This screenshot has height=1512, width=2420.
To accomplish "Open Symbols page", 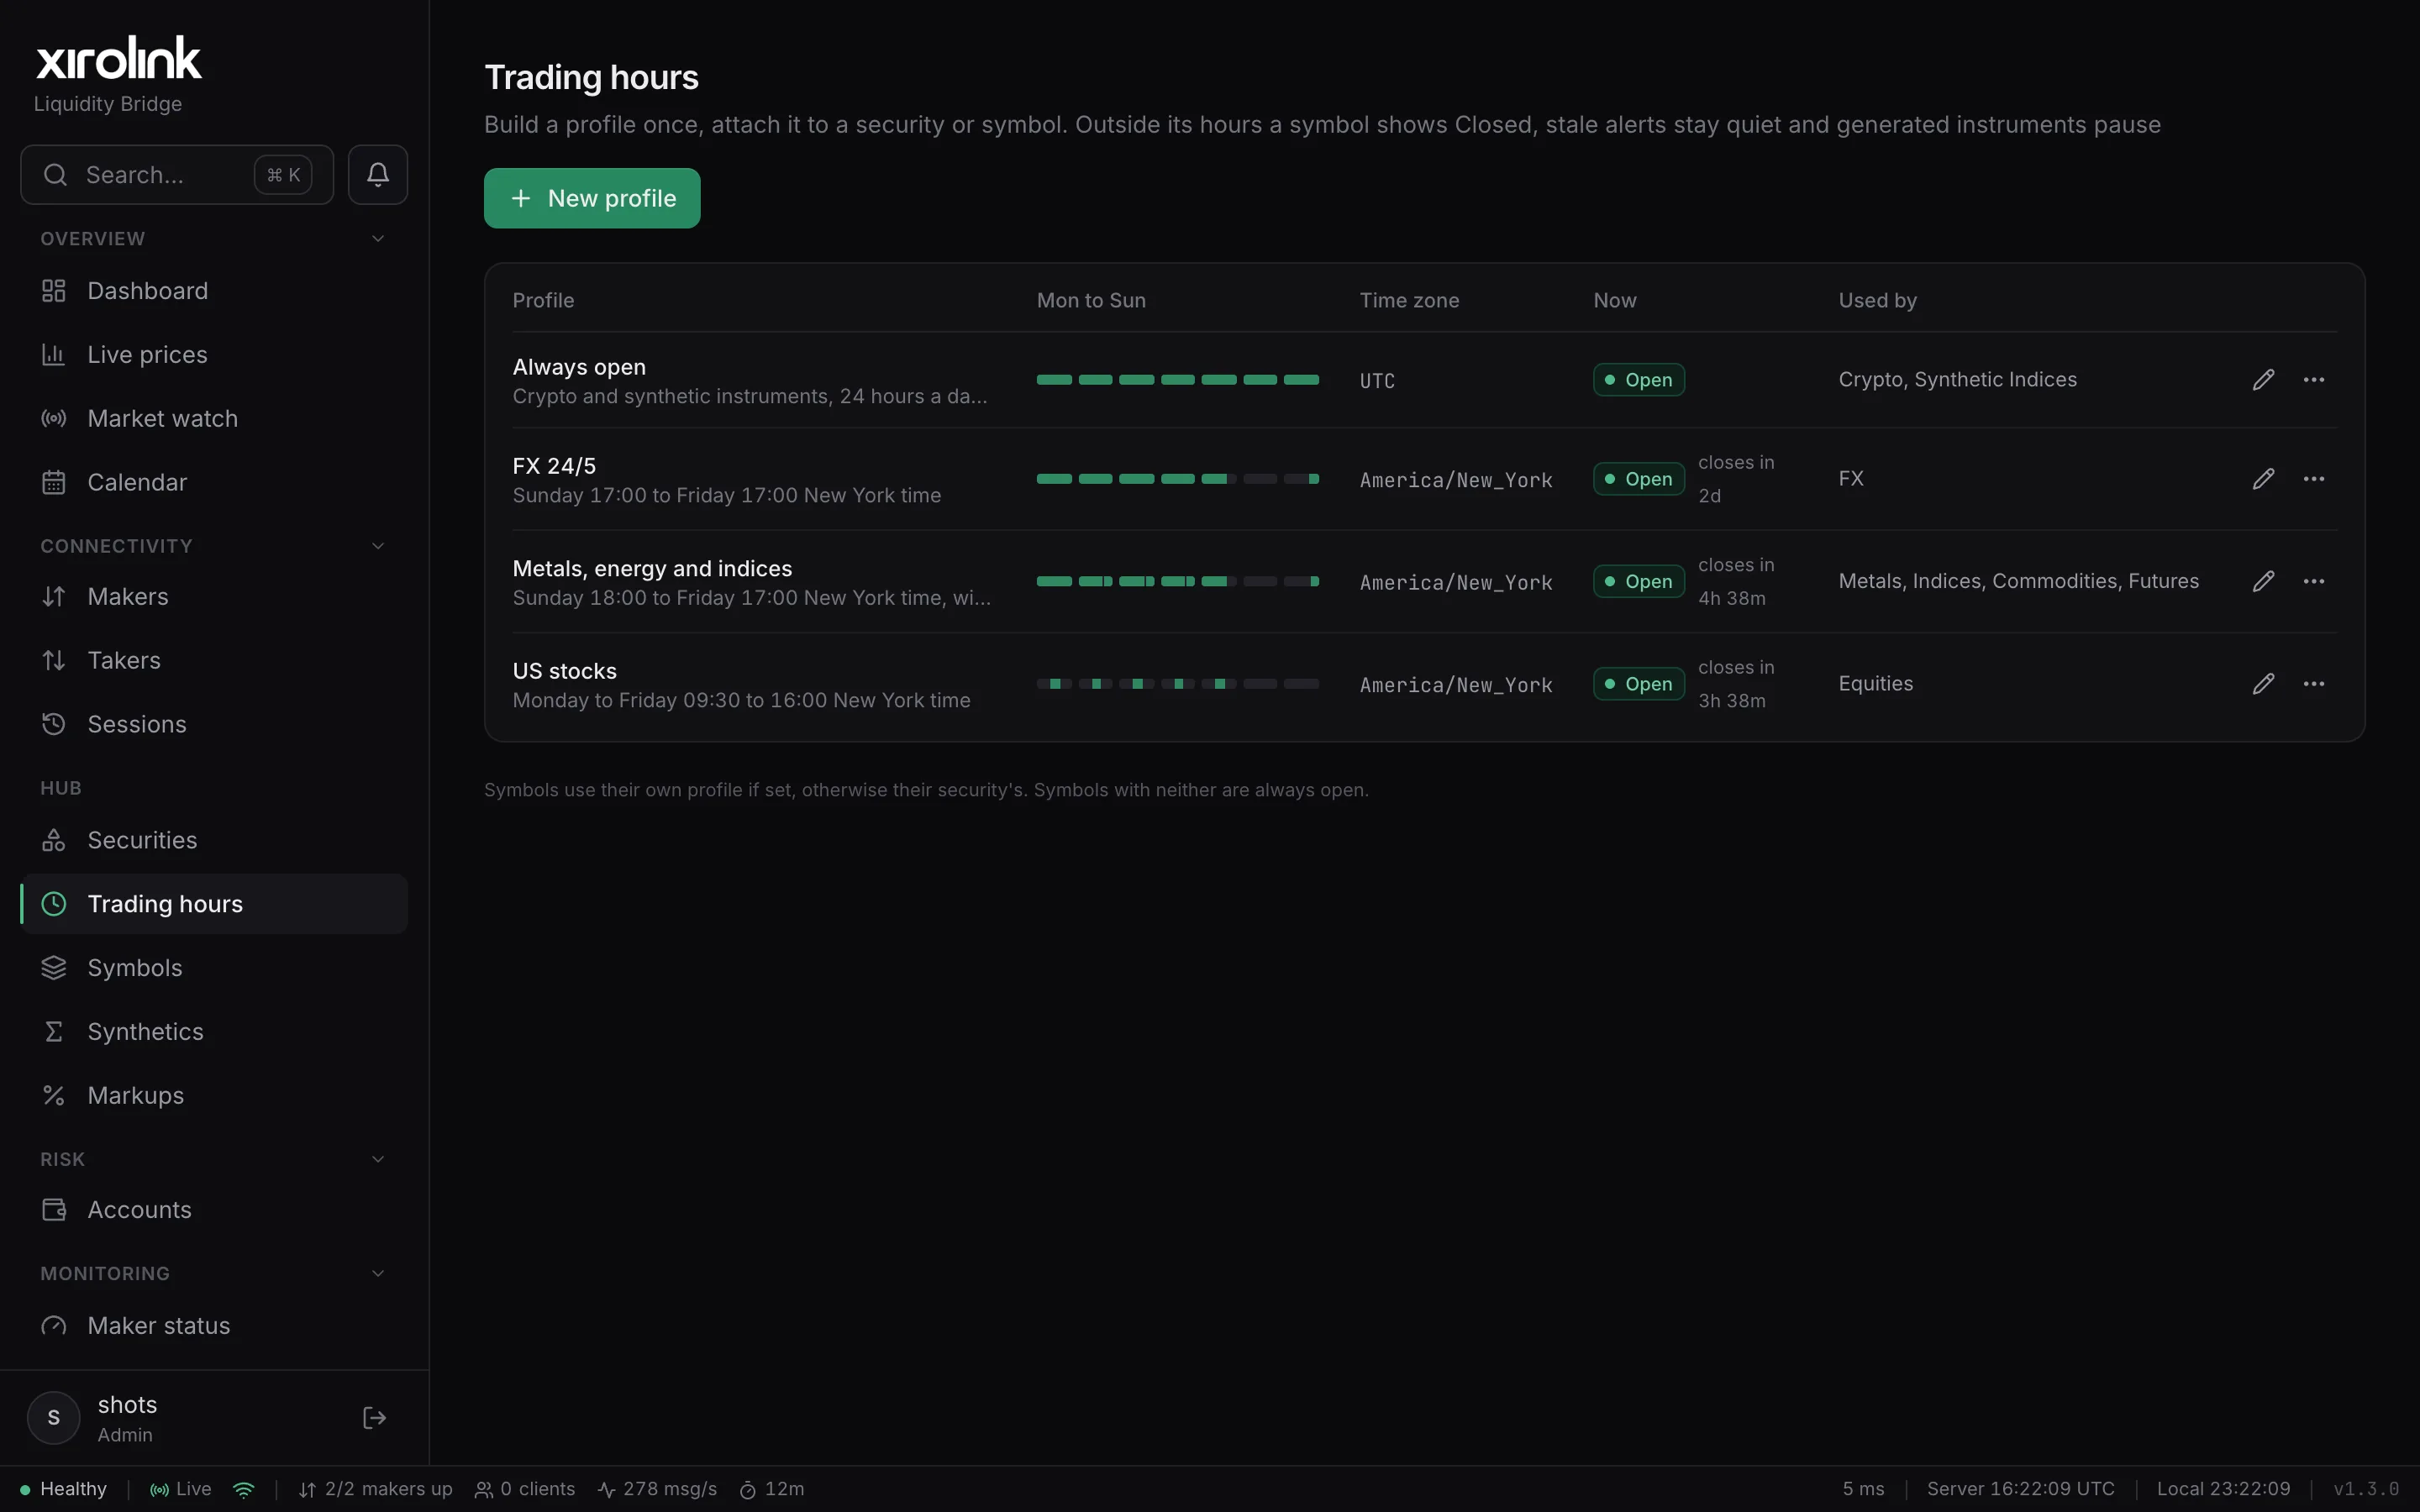I will click(214, 968).
